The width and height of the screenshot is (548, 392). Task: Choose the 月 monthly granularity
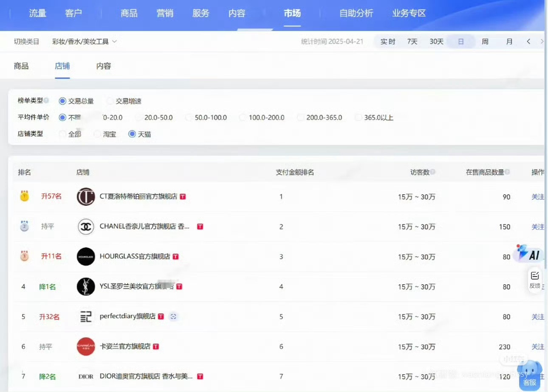click(x=509, y=42)
